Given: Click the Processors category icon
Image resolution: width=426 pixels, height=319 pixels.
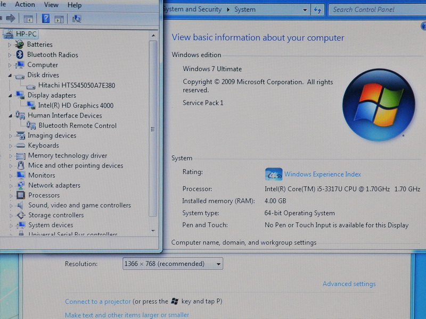Looking at the screenshot, I should (x=21, y=195).
